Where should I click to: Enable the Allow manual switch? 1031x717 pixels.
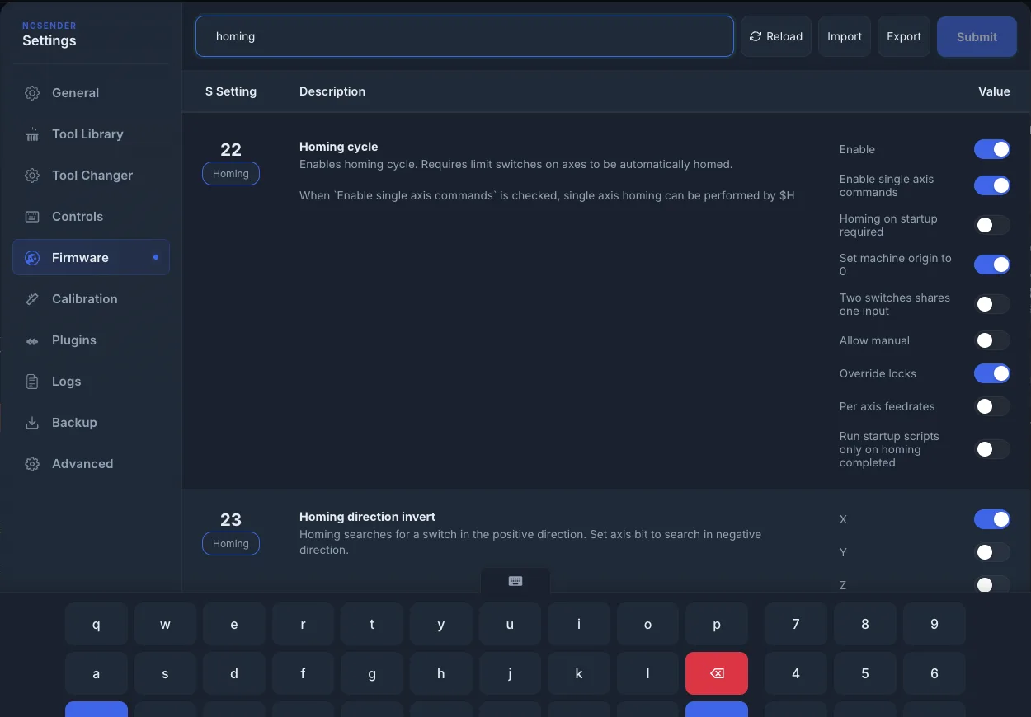[992, 340]
